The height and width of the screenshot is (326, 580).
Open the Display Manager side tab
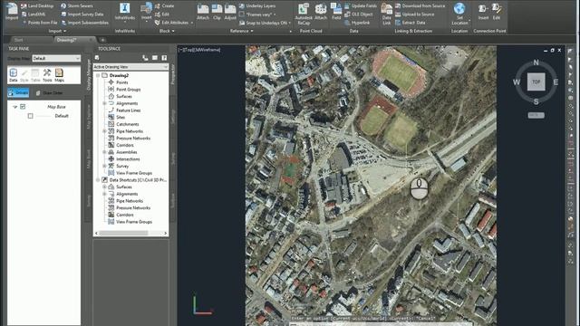click(89, 74)
